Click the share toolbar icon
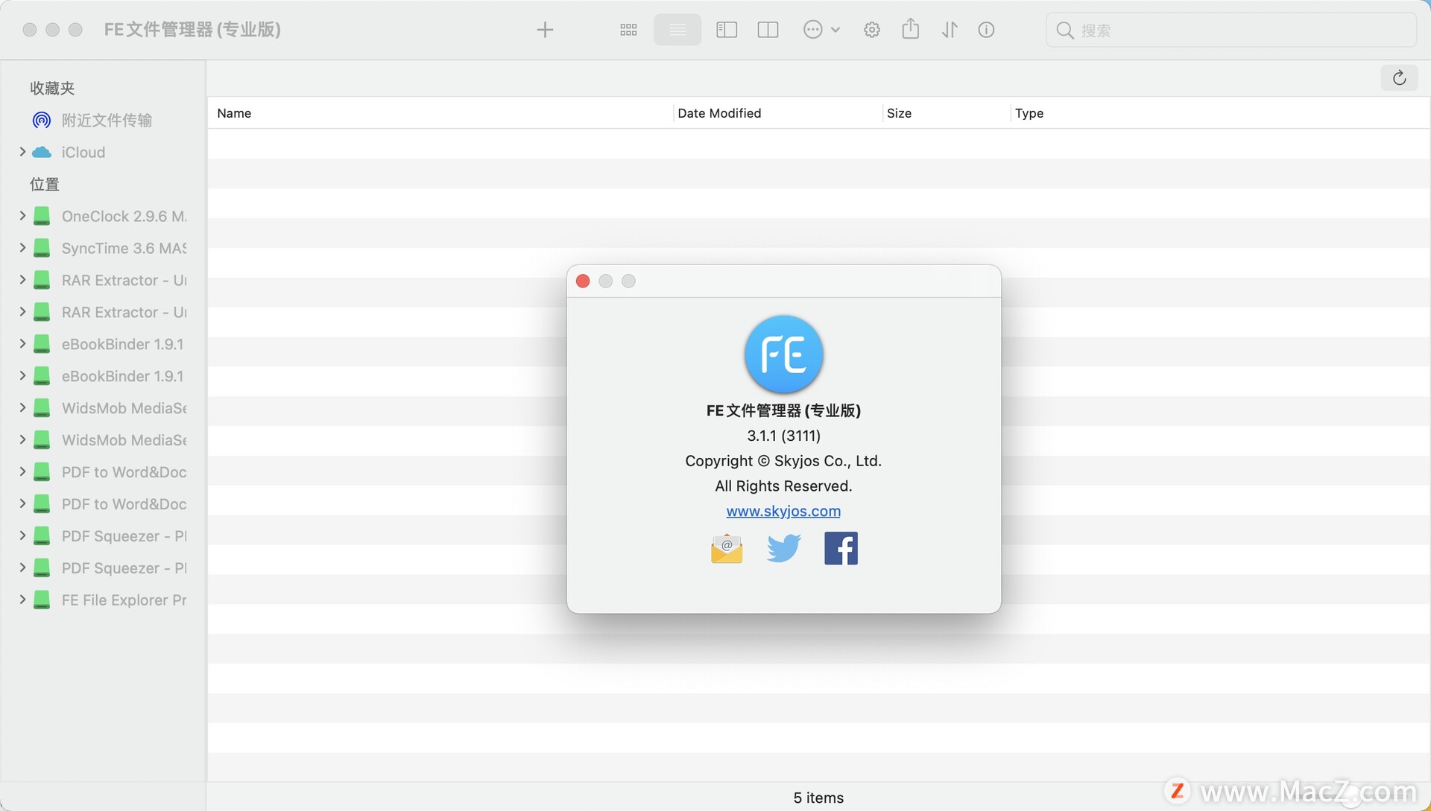The width and height of the screenshot is (1431, 811). tap(911, 29)
